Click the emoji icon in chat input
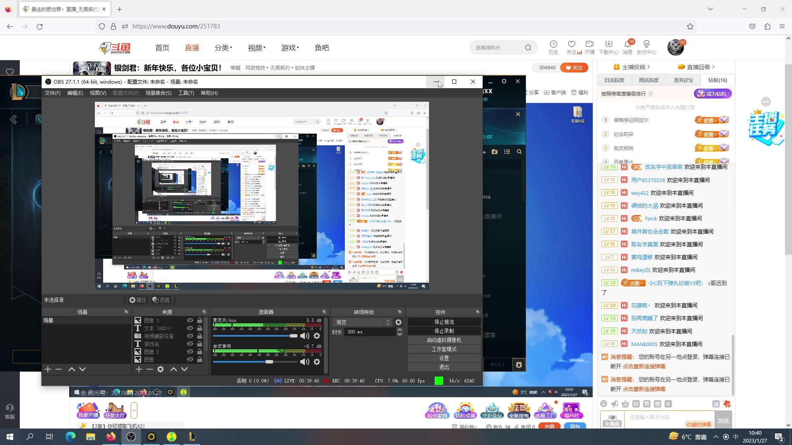Viewport: 792px width, 445px height. [x=604, y=404]
